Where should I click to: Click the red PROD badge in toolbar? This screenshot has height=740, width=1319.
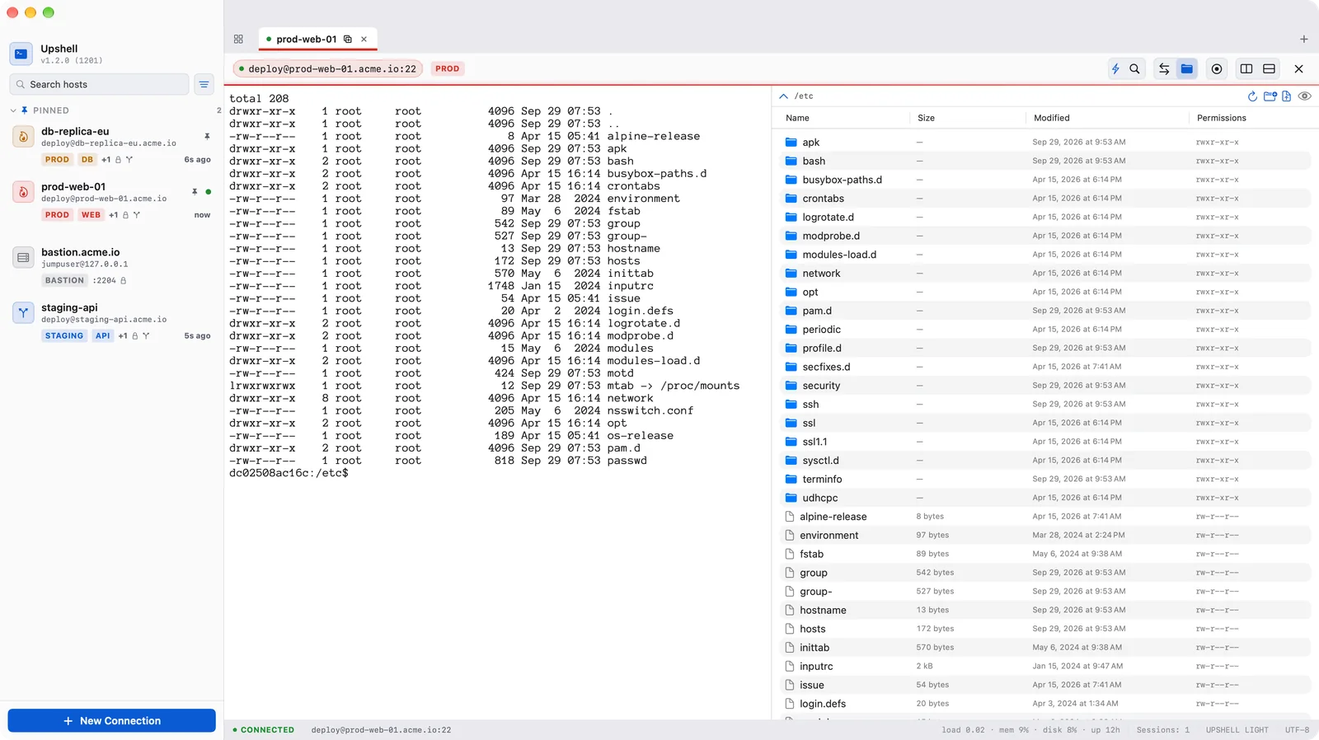pyautogui.click(x=448, y=69)
